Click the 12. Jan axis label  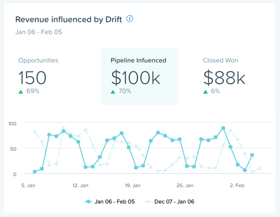80,185
